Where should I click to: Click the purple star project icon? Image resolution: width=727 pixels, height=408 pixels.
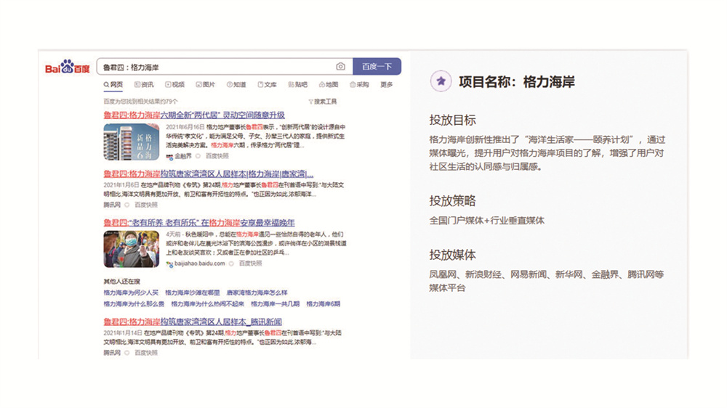tap(440, 81)
